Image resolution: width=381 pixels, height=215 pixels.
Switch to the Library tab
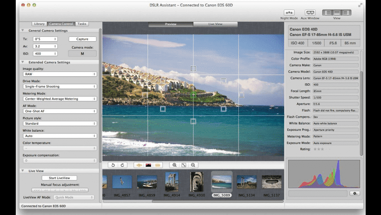(39, 24)
